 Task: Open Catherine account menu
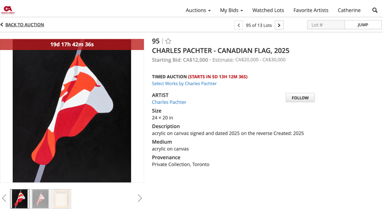pyautogui.click(x=349, y=10)
